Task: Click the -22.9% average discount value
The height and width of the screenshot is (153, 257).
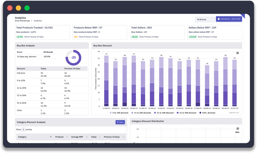Action: [47, 57]
